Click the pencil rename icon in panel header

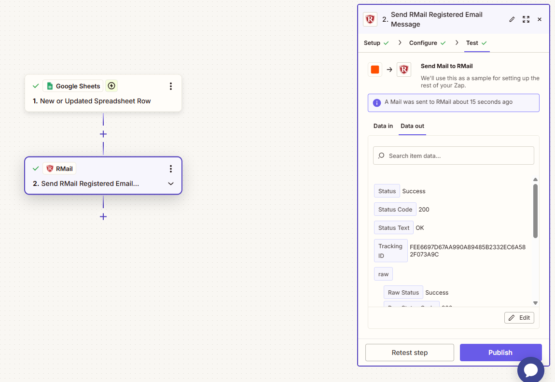point(512,19)
